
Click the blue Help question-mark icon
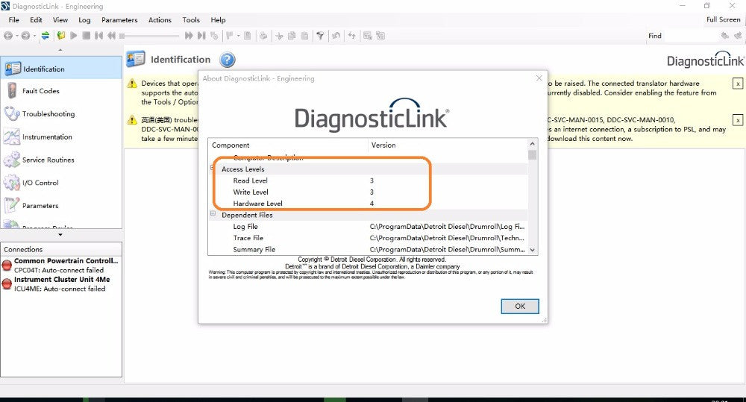(228, 60)
